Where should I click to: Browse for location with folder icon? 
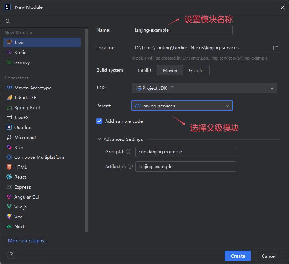(275, 48)
